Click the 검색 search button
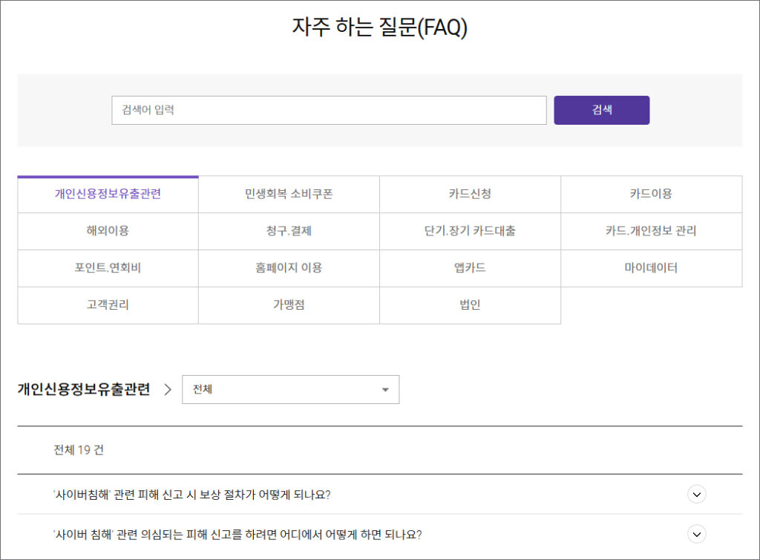Screen dimensions: 760x560 (x=601, y=109)
